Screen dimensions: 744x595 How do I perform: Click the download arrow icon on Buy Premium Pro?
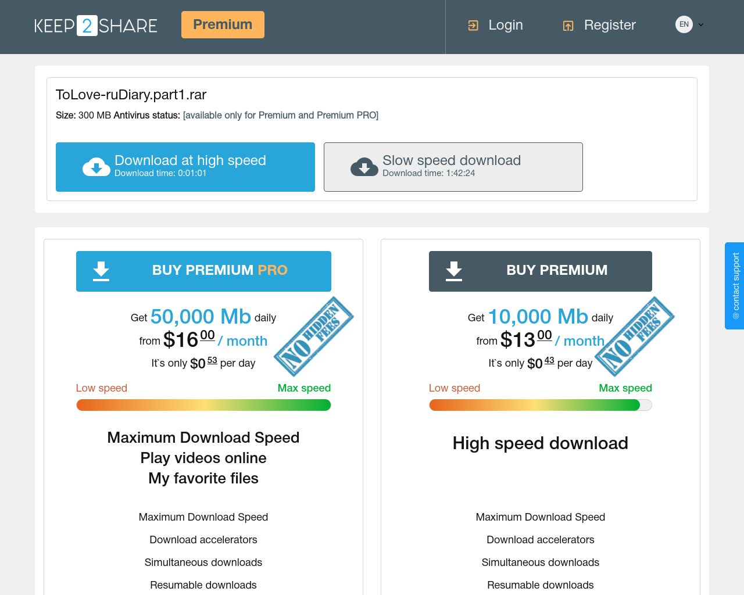click(101, 271)
